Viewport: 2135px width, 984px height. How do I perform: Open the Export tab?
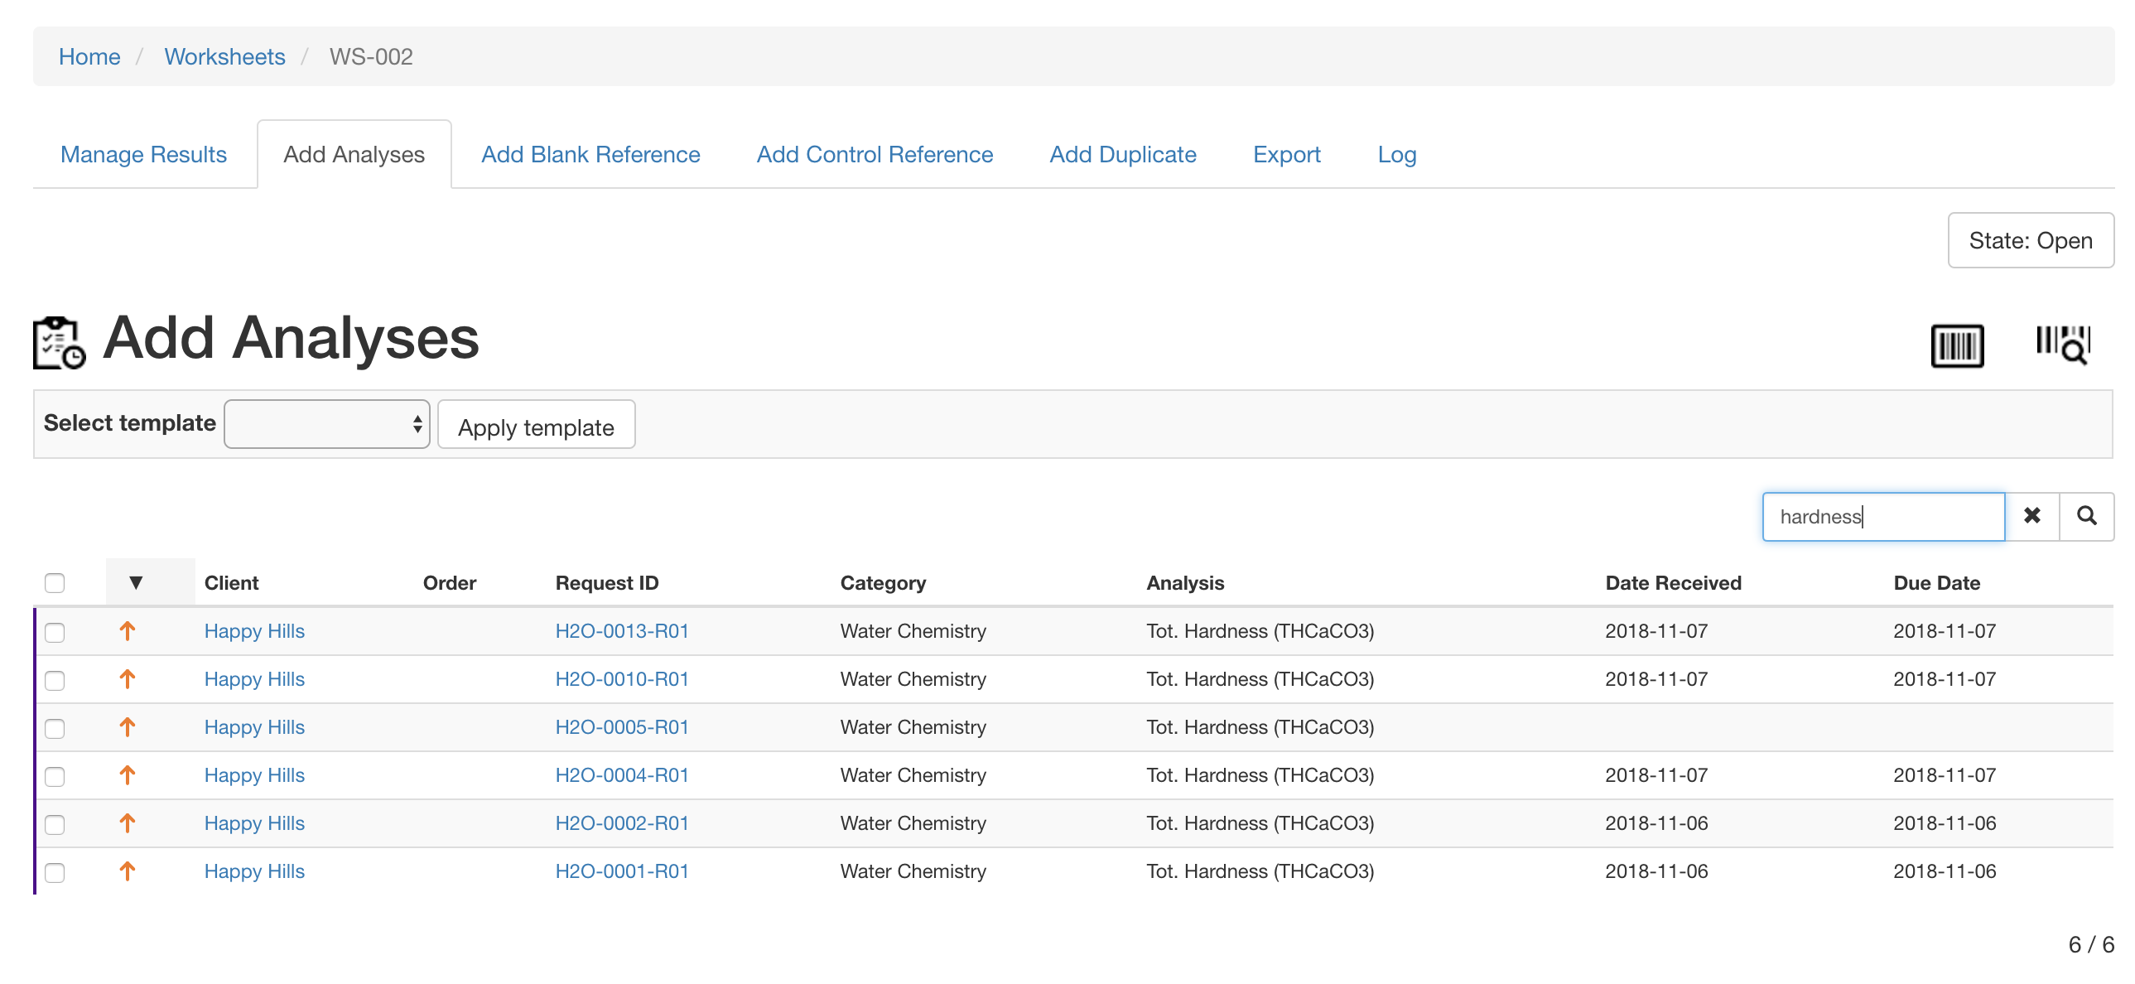1286,154
